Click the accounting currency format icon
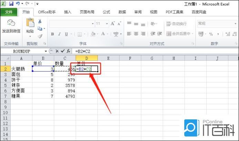The width and height of the screenshot is (239, 141). tap(201, 34)
